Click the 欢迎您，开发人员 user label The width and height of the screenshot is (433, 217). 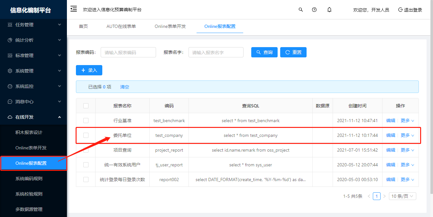click(371, 10)
